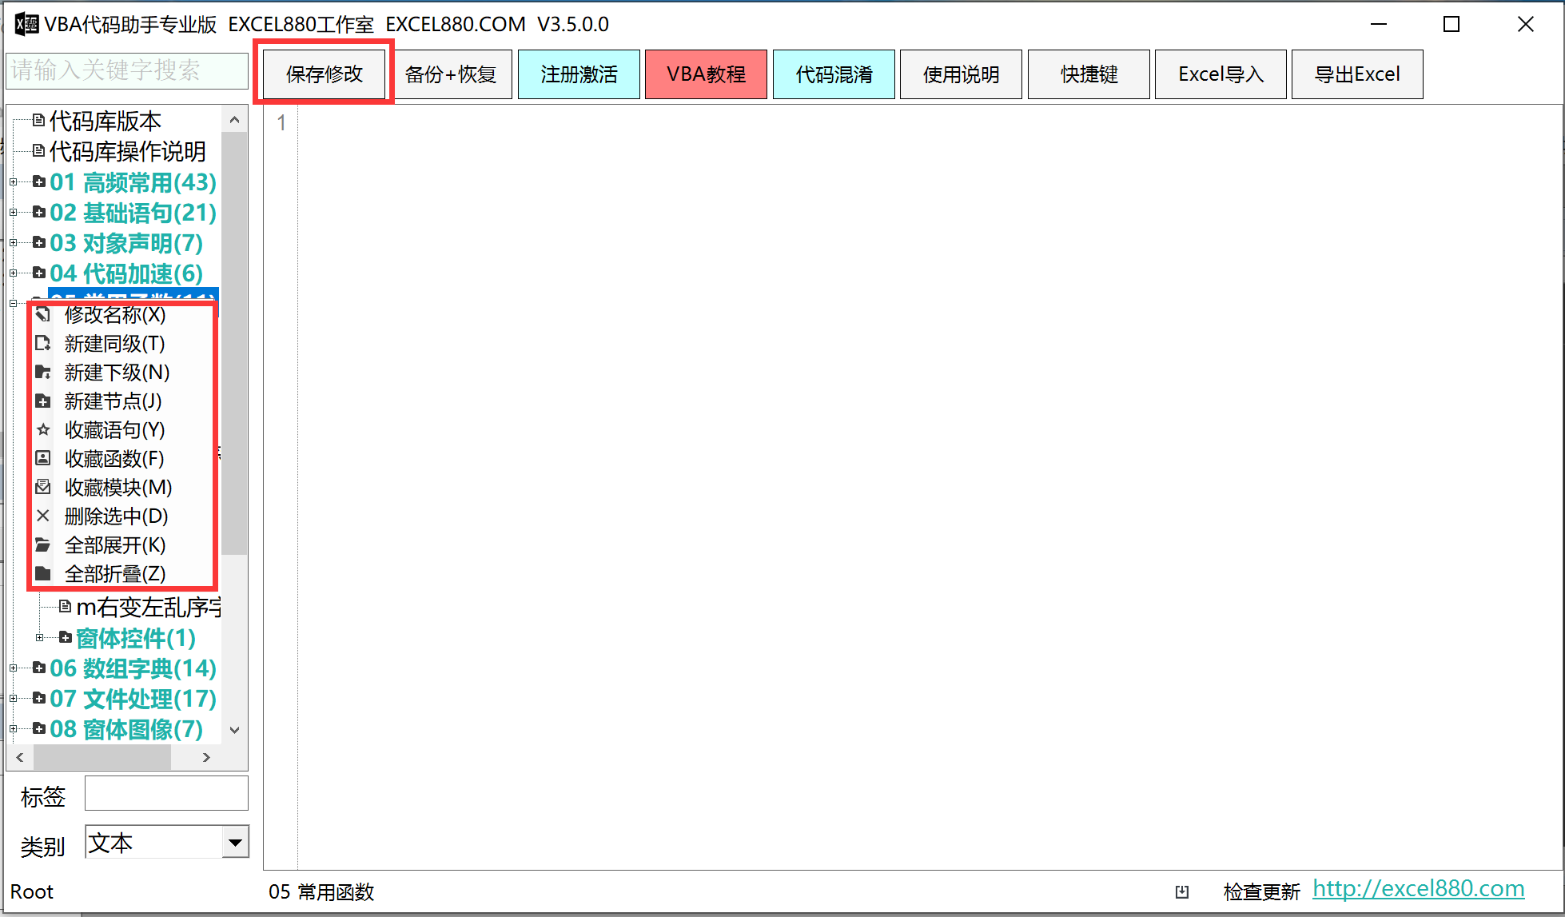This screenshot has height=917, width=1565.
Task: Expand the 01 高频常用 tree node
Action: coord(14,182)
